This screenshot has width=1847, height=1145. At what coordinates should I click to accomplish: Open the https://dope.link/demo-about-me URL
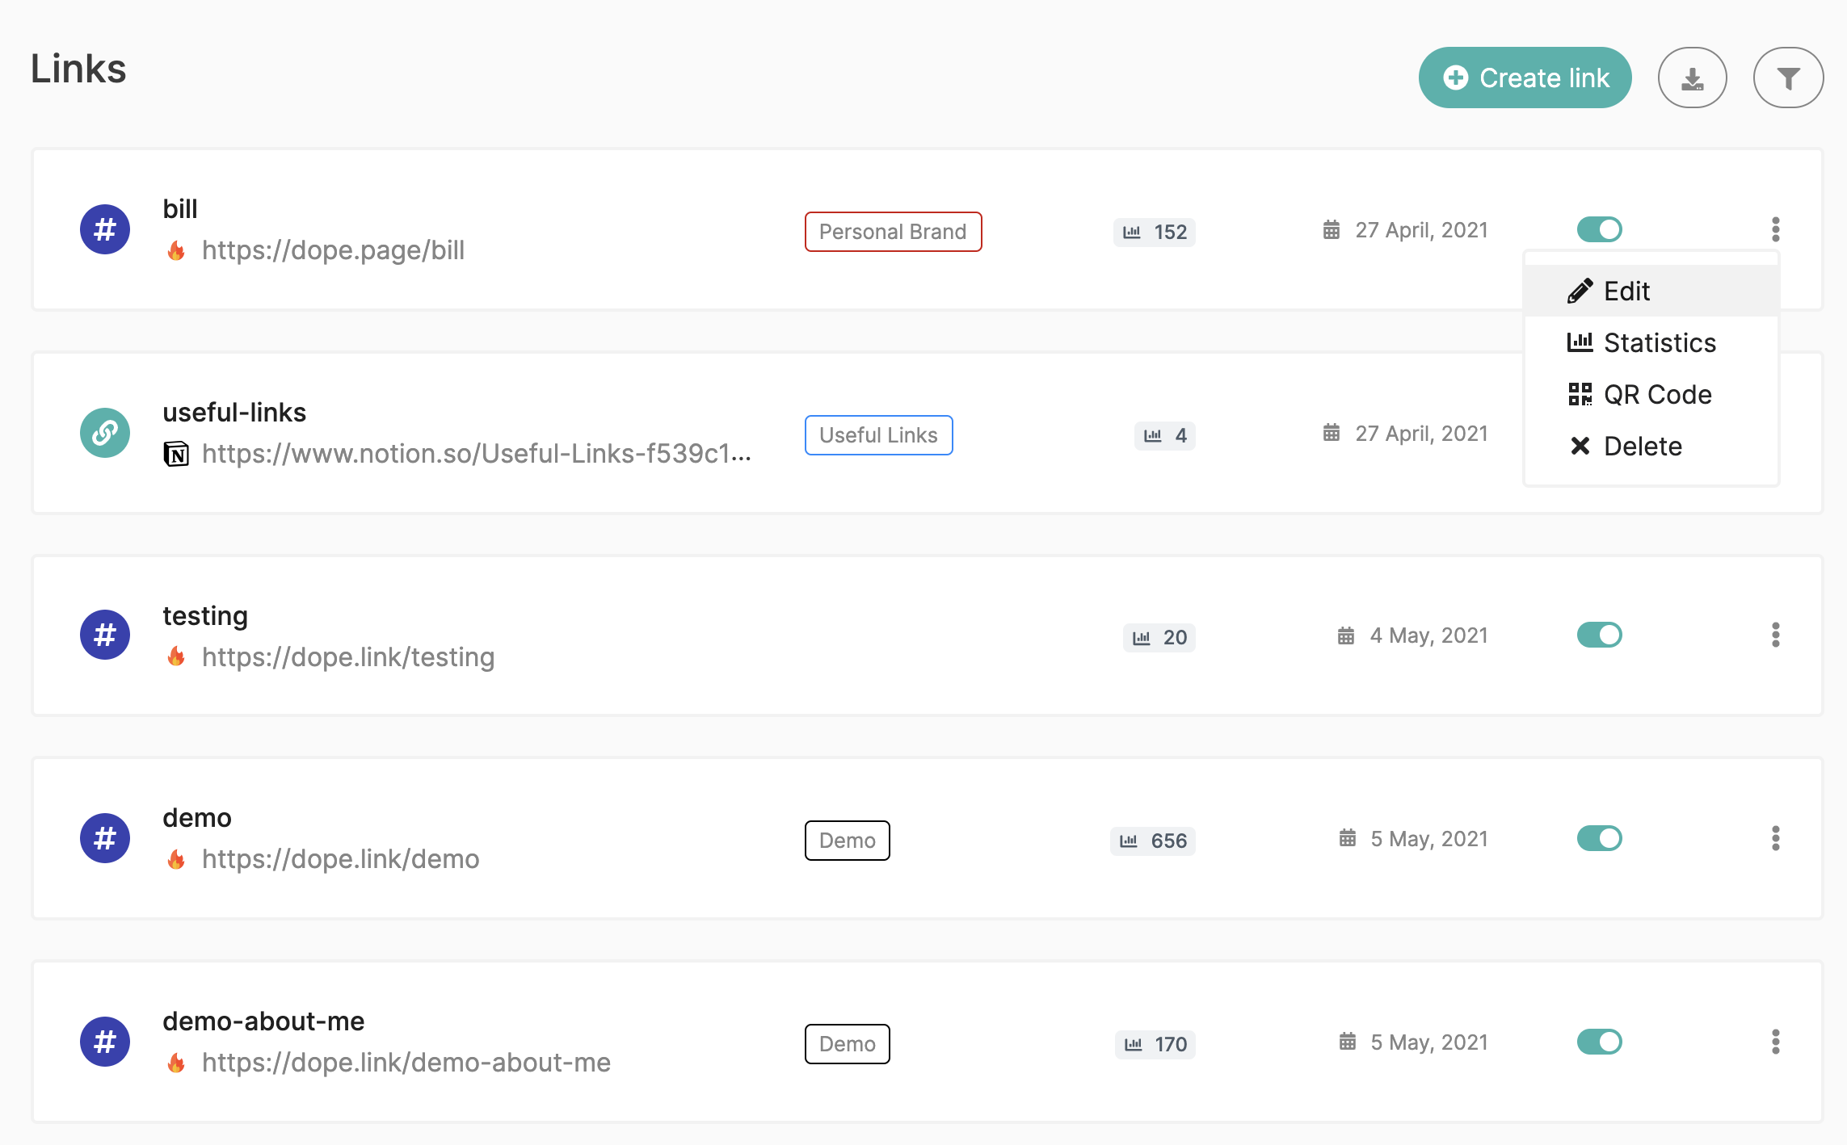pos(406,1063)
